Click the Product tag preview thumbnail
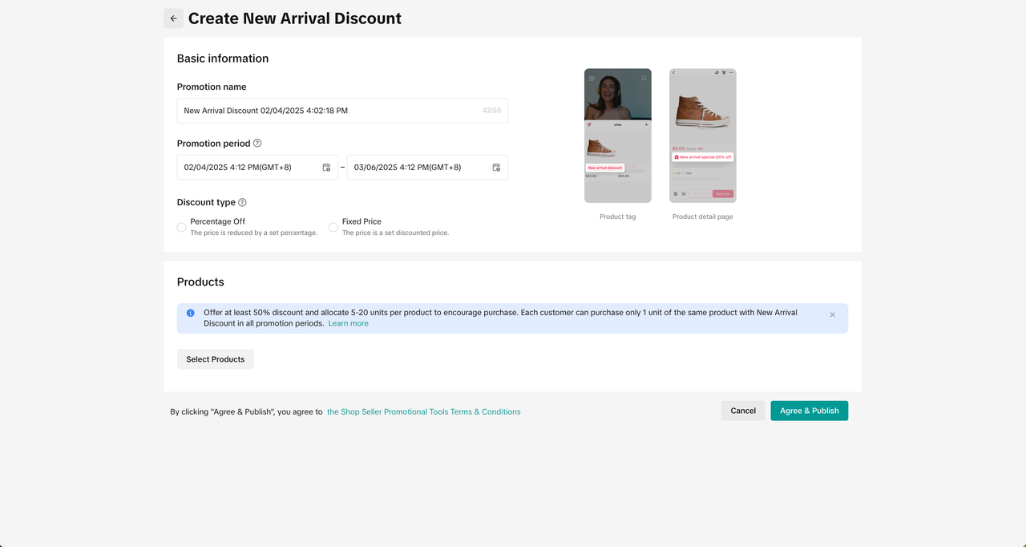This screenshot has width=1026, height=547. click(617, 135)
